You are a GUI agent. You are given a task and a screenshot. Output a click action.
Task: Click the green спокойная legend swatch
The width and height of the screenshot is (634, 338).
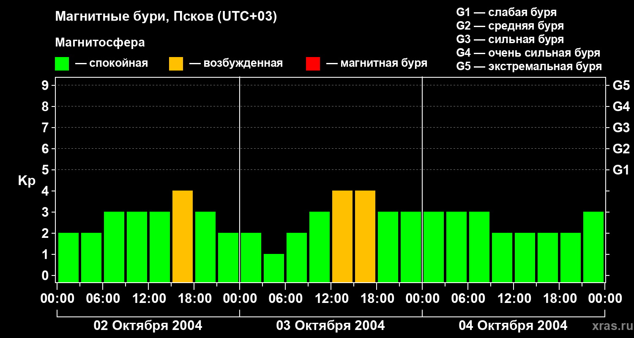[x=62, y=63]
